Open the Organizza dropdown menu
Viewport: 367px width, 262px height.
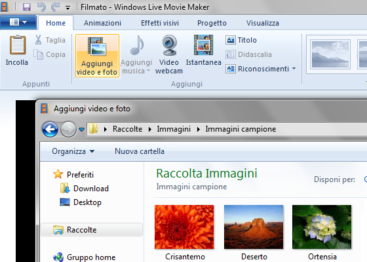[73, 151]
